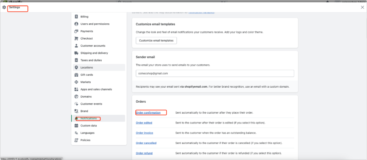367x160 pixels.
Task: Click the Sender email input field
Action: click(215, 73)
